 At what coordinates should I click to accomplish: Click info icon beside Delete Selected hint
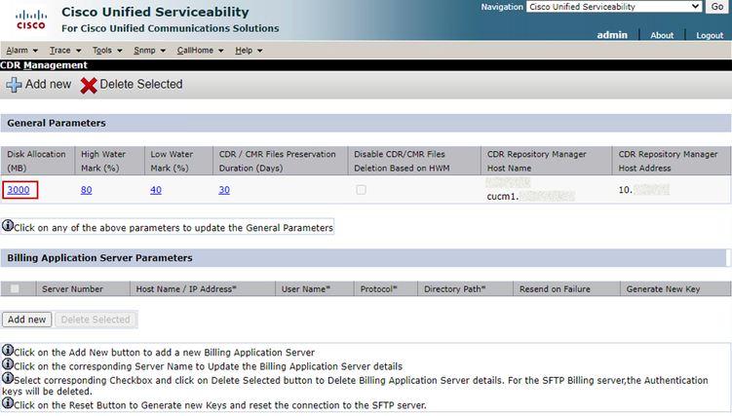[x=8, y=378]
